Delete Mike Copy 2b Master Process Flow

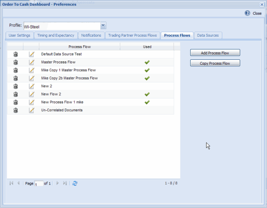tap(16, 78)
